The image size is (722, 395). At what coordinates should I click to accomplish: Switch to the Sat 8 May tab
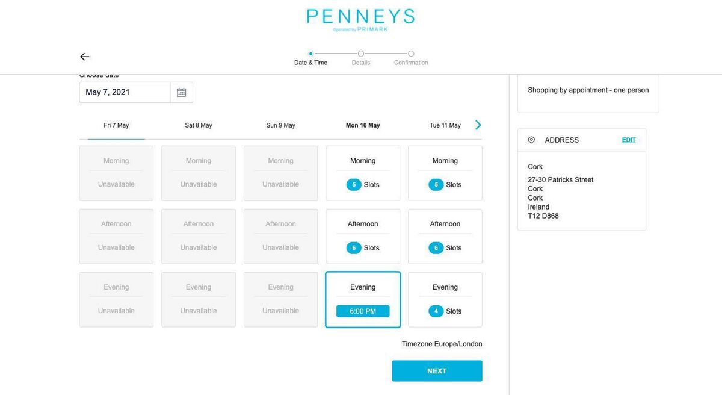coord(199,125)
